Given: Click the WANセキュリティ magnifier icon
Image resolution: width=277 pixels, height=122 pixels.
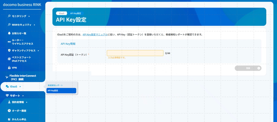Looking at the screenshot, I should [x=9, y=25].
